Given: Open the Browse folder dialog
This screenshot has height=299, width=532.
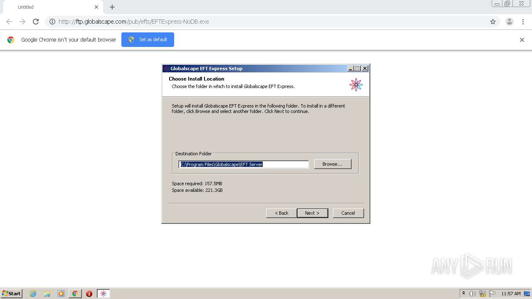Looking at the screenshot, I should [332, 164].
